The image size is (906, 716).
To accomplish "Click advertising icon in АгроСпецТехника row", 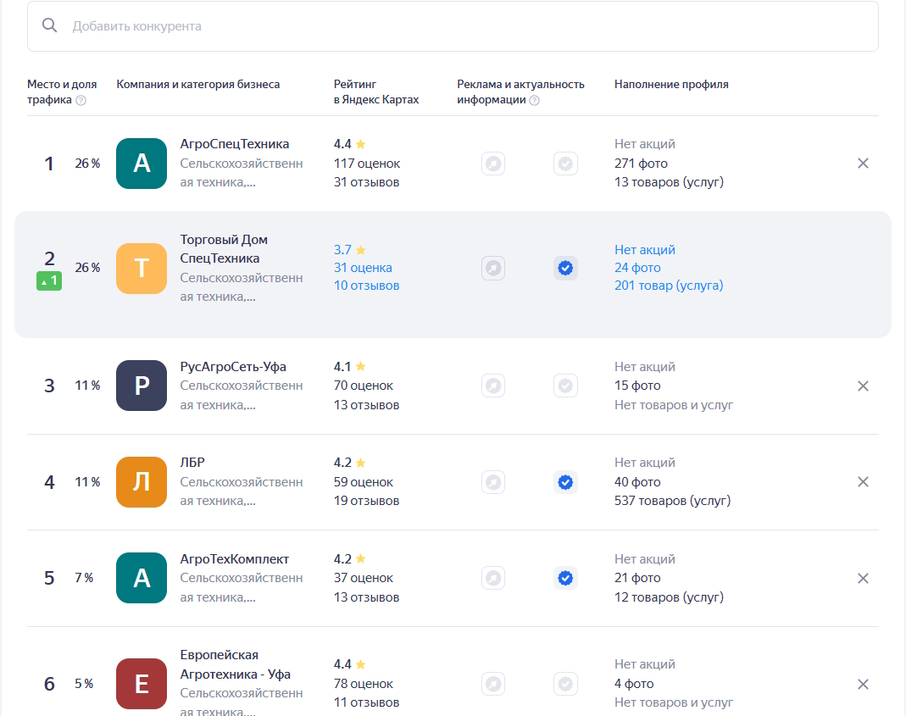I will (x=493, y=164).
